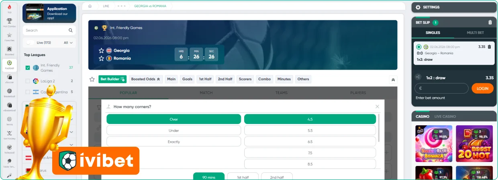
Task: Open the Bet Builder
Action: pos(112,79)
